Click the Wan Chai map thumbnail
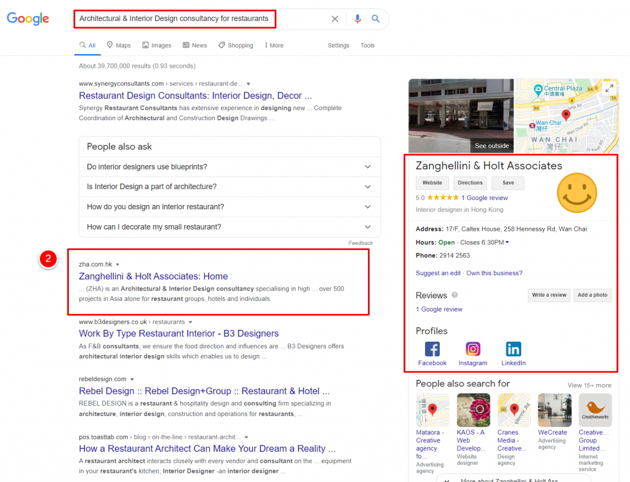 pos(566,116)
